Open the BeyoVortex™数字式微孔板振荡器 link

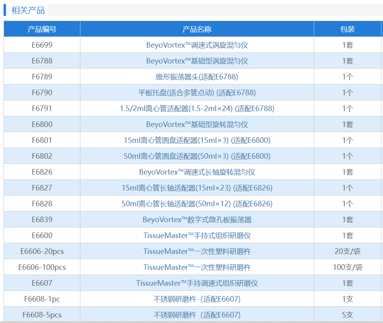coord(197,219)
